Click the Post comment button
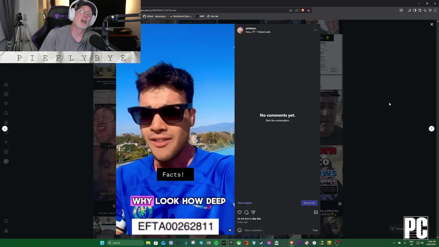 [315, 230]
